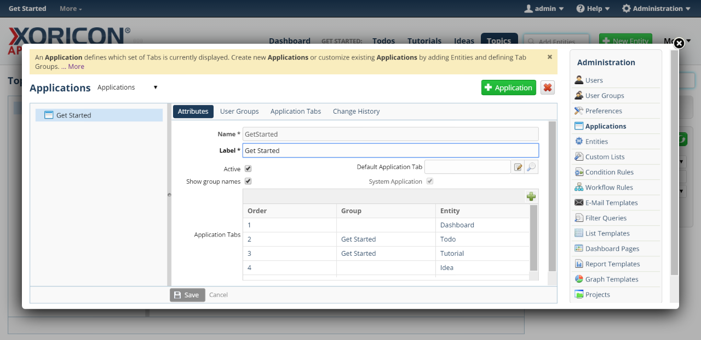Open Condition Rules in Administration sidebar

pos(609,172)
